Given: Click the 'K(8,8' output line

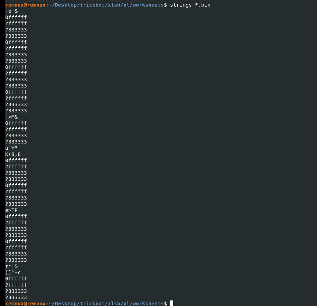Looking at the screenshot, I should pyautogui.click(x=13, y=154).
